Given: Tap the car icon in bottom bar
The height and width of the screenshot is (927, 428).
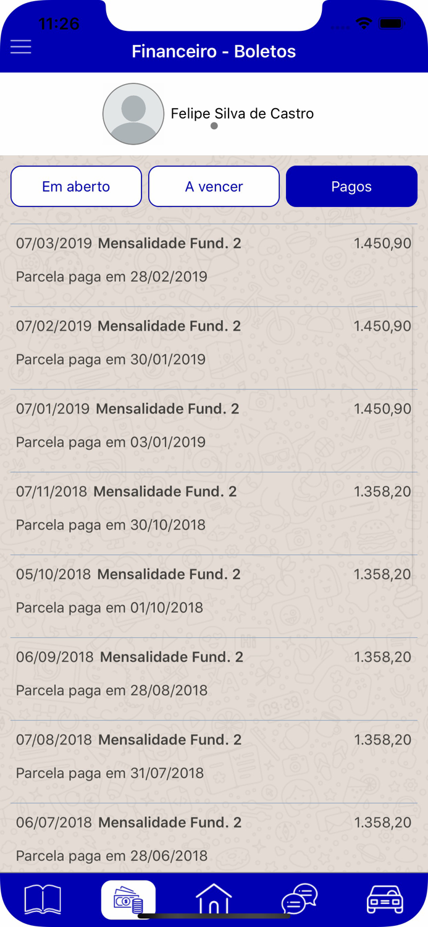Looking at the screenshot, I should click(x=385, y=899).
